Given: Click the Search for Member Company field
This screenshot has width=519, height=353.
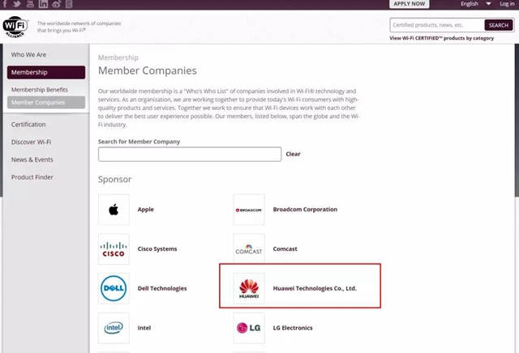Looking at the screenshot, I should pos(190,154).
